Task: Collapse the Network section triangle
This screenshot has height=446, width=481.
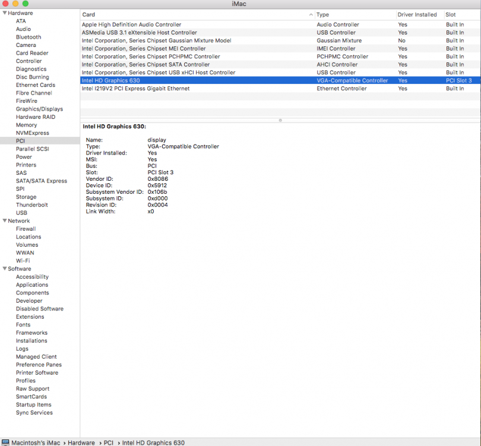Action: 5,221
